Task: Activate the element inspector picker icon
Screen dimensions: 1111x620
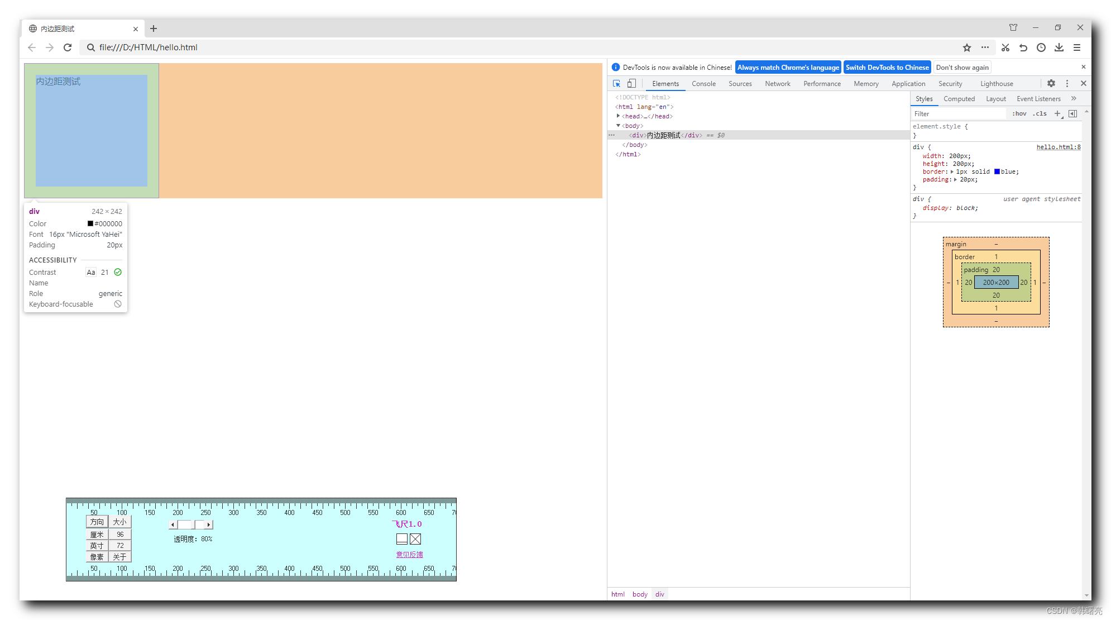Action: click(x=616, y=84)
